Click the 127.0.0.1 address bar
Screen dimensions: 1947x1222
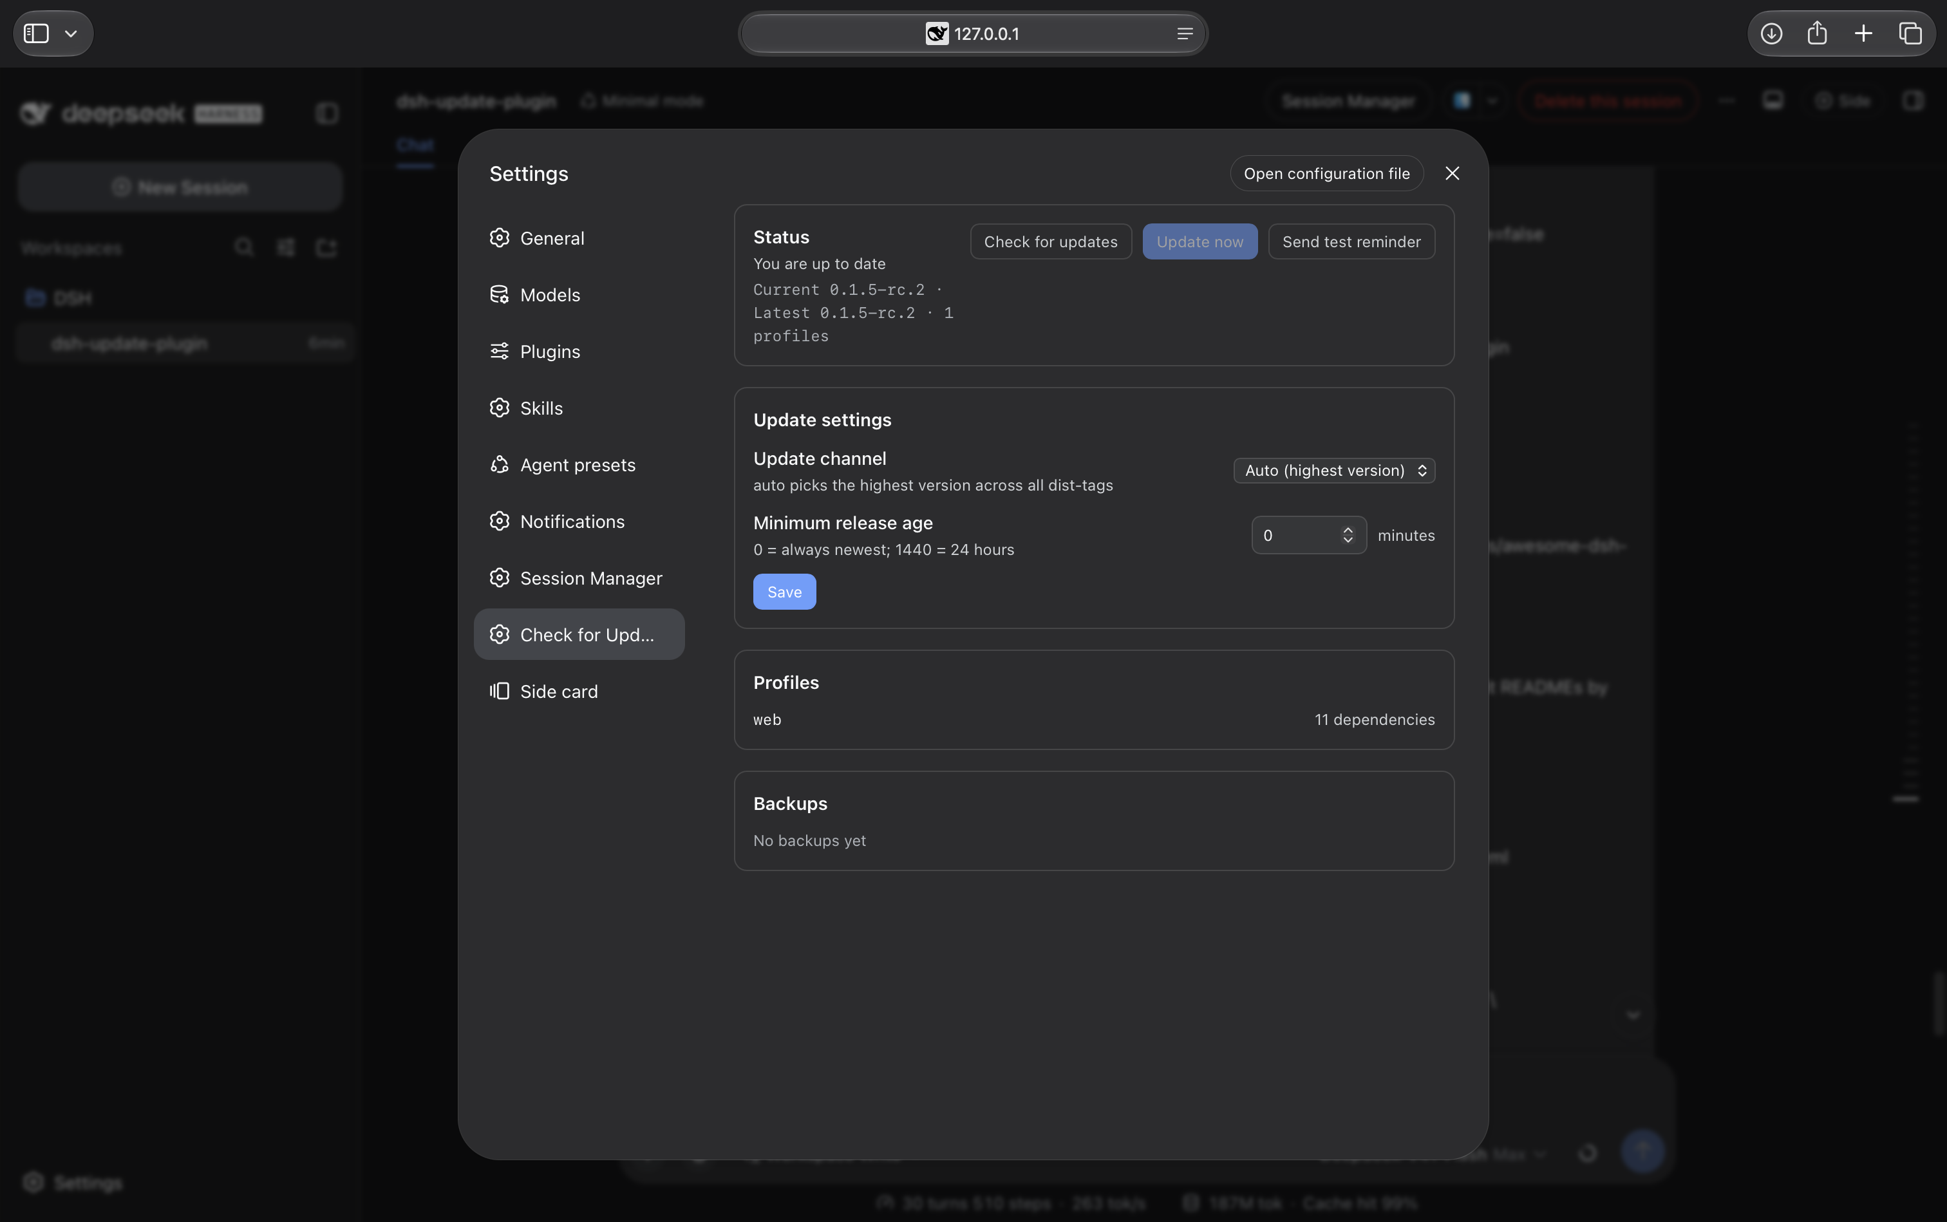pos(972,34)
